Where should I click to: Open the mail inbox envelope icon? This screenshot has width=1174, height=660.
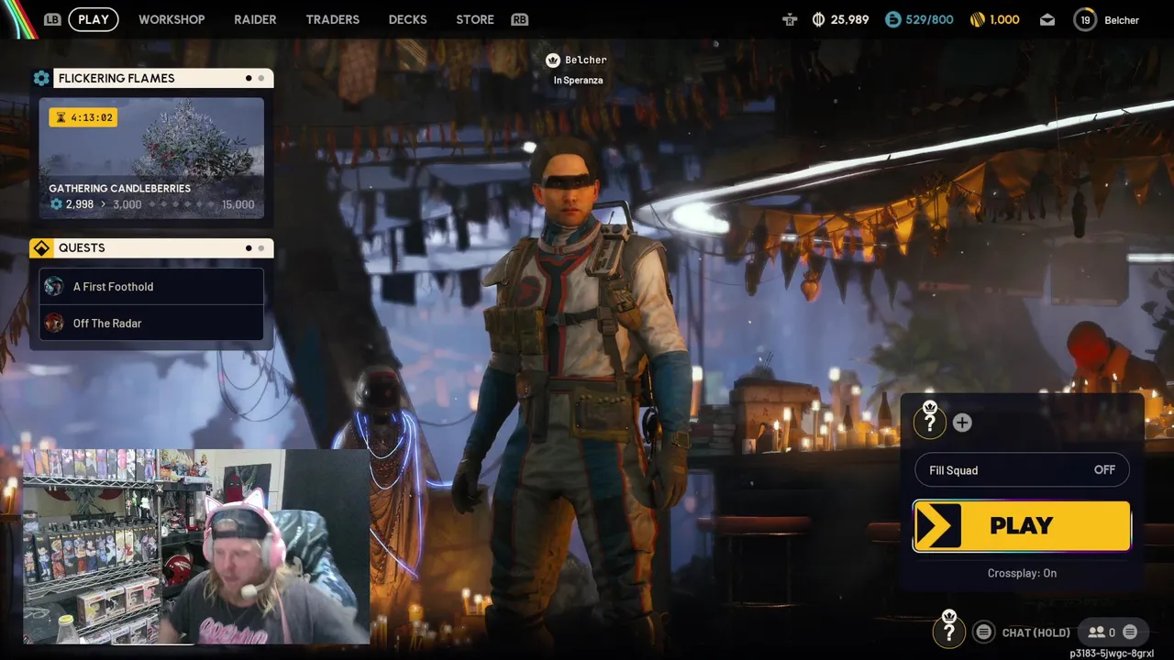click(1047, 20)
